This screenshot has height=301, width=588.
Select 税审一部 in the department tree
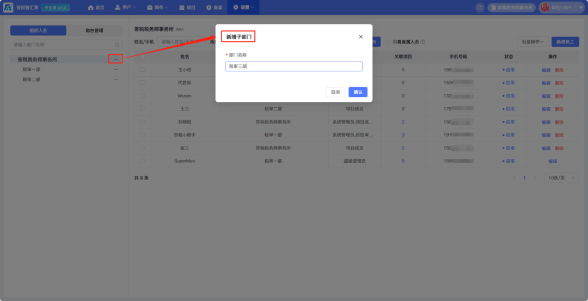point(32,69)
